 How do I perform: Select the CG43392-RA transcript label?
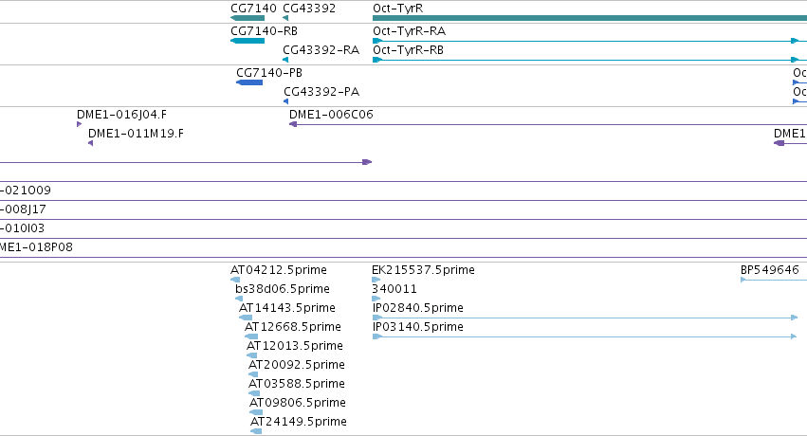tap(321, 50)
